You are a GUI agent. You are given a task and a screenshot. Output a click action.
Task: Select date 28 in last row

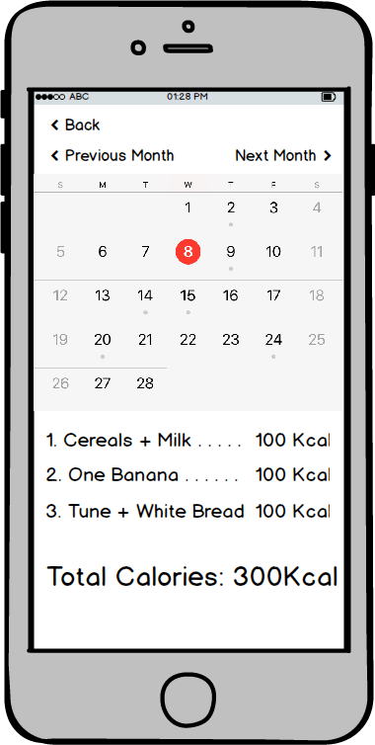click(x=145, y=383)
